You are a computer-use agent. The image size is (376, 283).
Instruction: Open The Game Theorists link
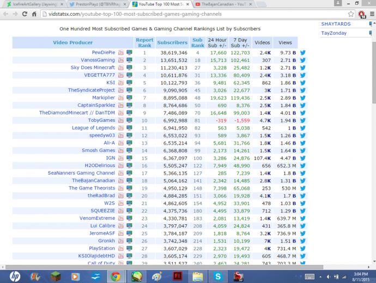92,188
